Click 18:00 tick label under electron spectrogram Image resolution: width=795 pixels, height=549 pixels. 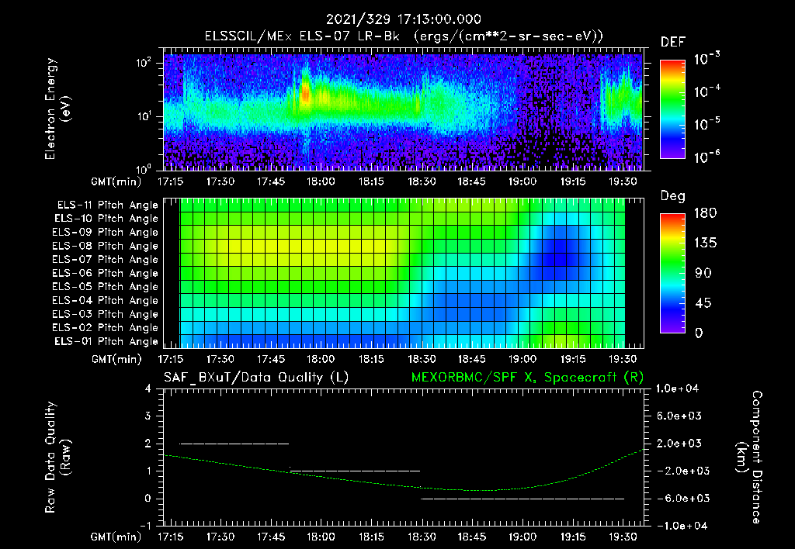(x=321, y=181)
